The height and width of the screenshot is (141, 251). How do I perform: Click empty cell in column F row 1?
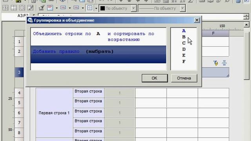coord(215,42)
